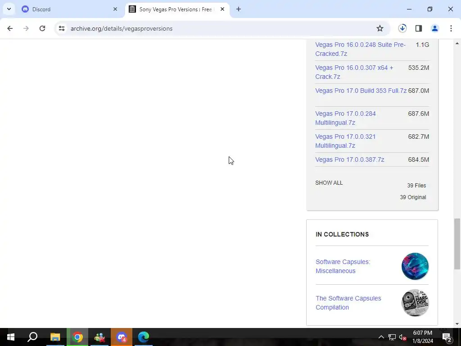The width and height of the screenshot is (461, 346).
Task: Switch to the Discord tab
Action: coord(69,9)
